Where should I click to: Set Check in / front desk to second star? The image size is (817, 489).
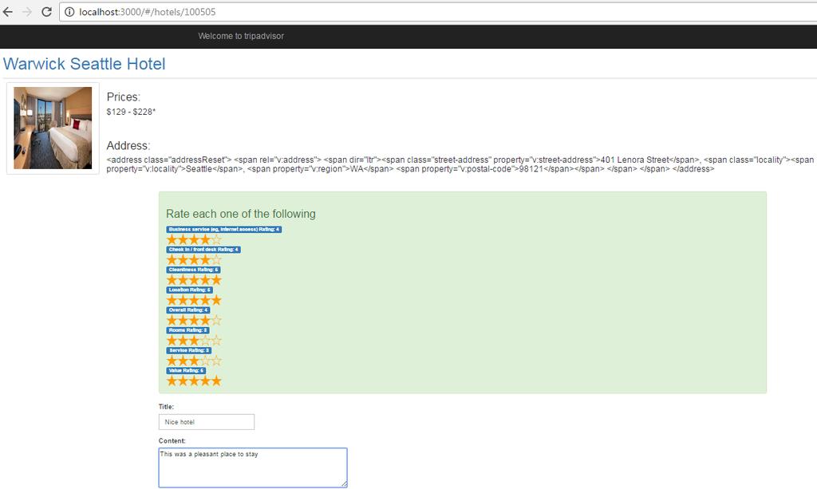(183, 260)
